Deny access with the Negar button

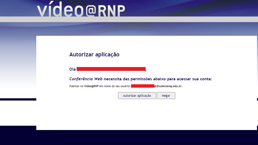coord(166,96)
